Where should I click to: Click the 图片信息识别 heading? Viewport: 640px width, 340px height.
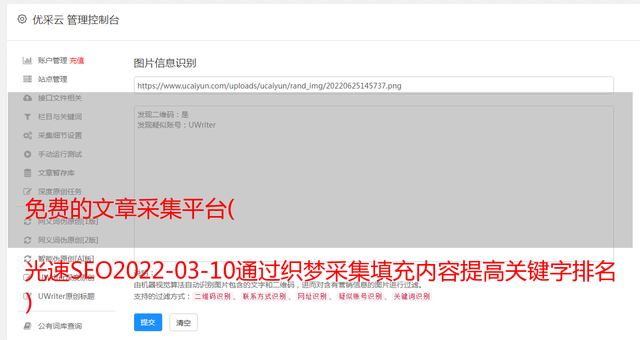165,63
